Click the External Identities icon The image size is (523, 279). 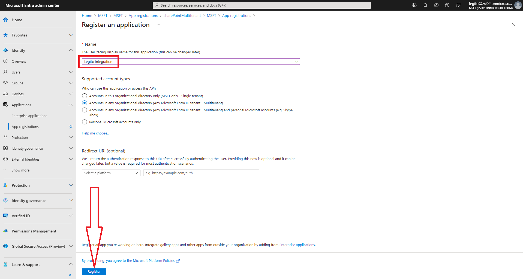pyautogui.click(x=5, y=159)
